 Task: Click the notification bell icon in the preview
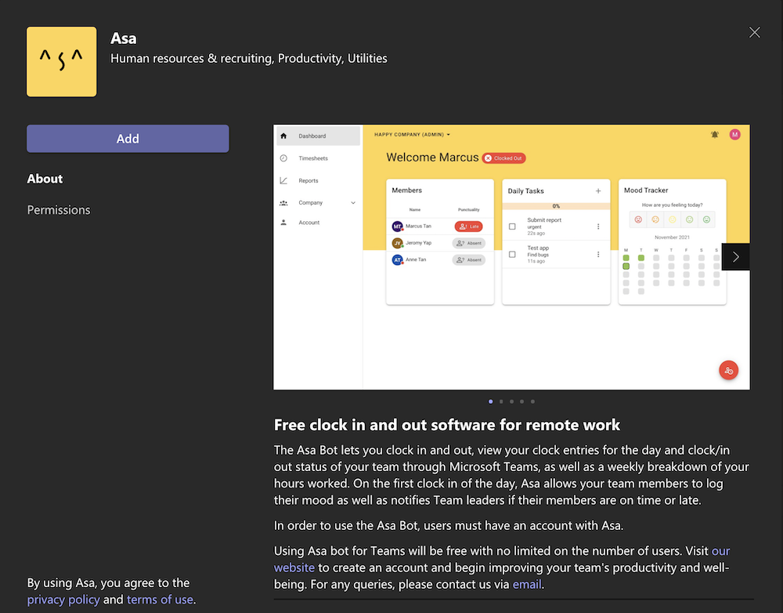click(714, 135)
